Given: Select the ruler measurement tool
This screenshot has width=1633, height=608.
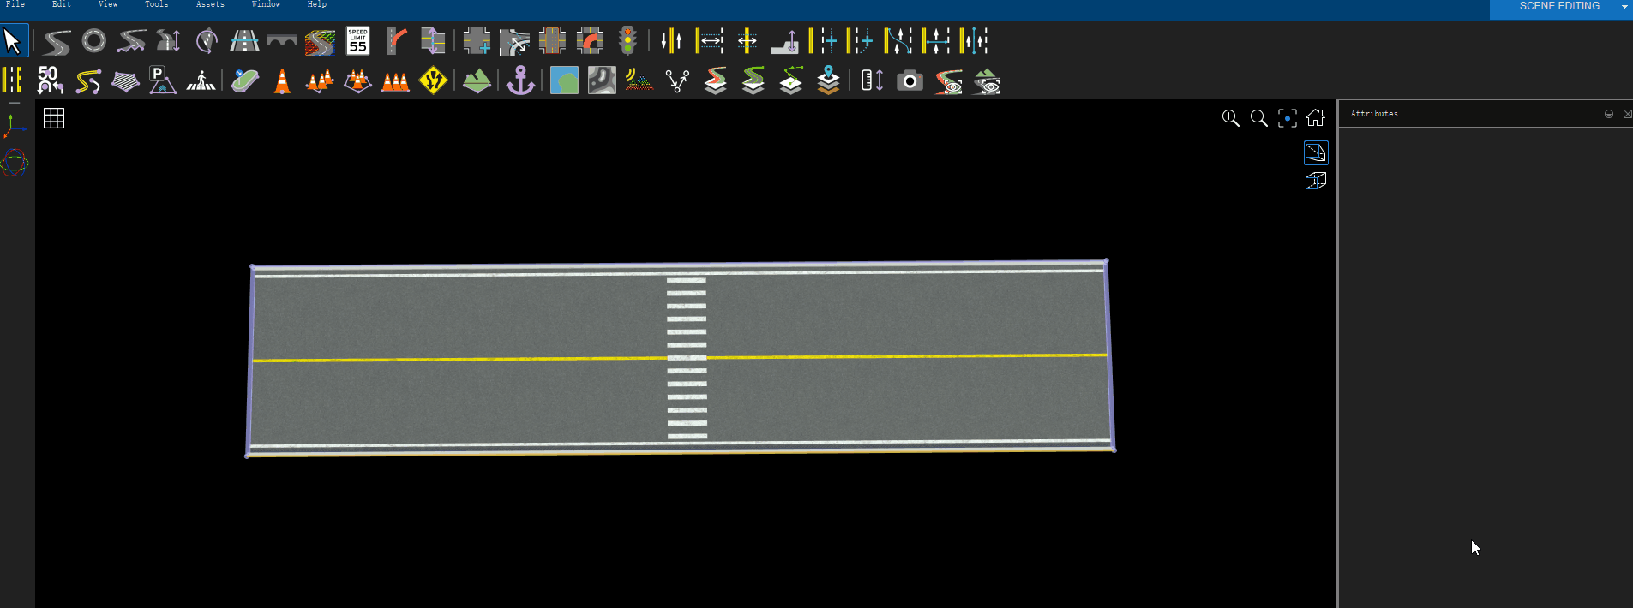Looking at the screenshot, I should [x=872, y=80].
